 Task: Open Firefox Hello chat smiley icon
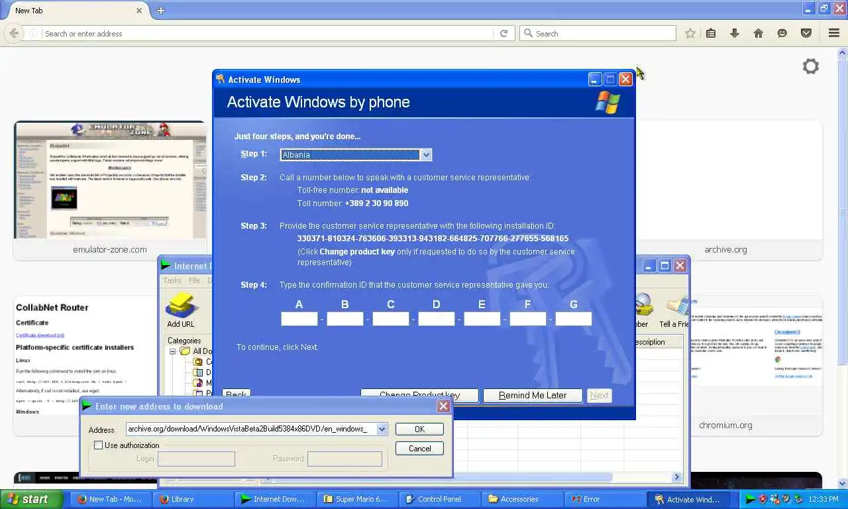tap(782, 33)
